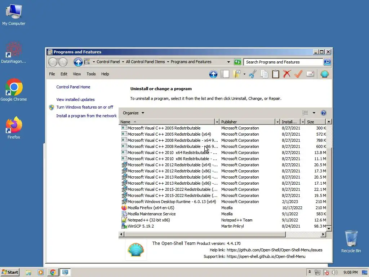Expand the All Control Panel Items breadcrumb arrow
The height and width of the screenshot is (277, 369).
(168, 62)
